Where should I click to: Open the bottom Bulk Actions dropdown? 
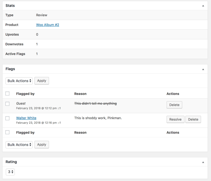[19, 145]
